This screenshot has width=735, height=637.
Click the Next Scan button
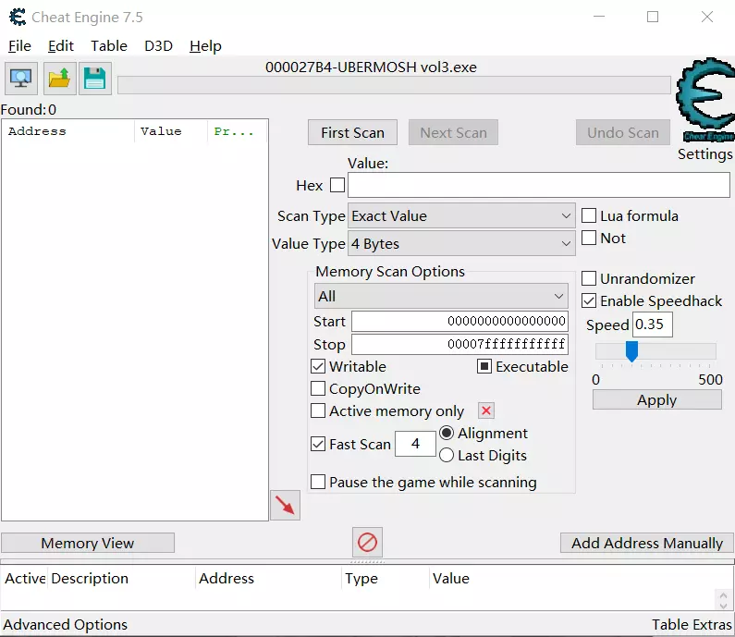point(453,132)
